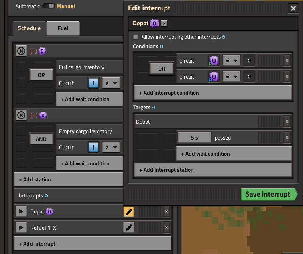Switch to the Fuel tab
303x254 pixels.
pos(63,28)
